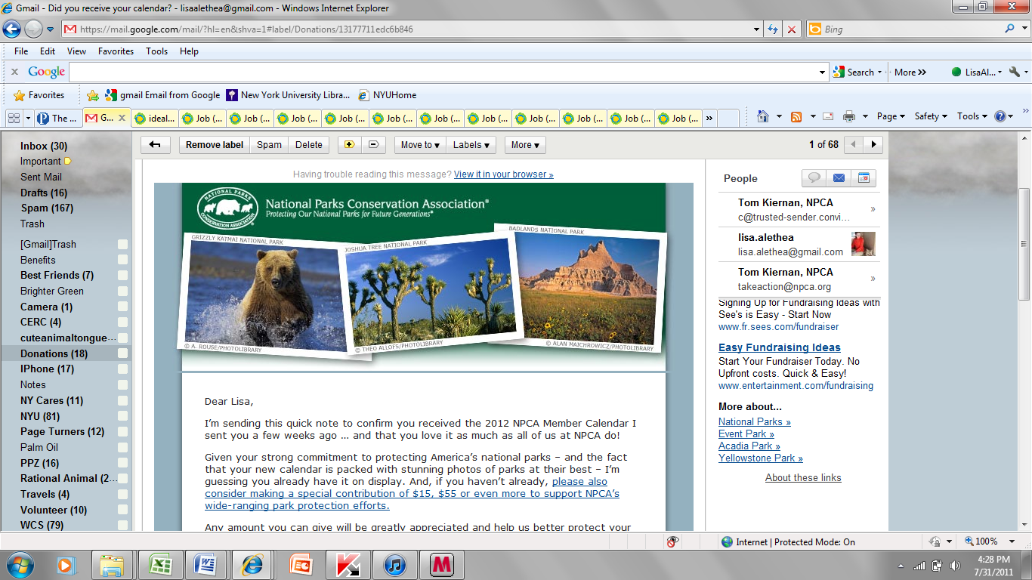
Task: Click the IE Help question mark icon
Action: click(x=1000, y=116)
